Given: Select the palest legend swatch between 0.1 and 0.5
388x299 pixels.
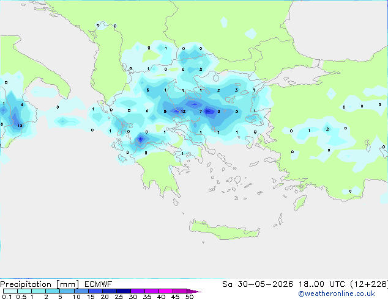Looking at the screenshot, I should pos(10,291).
